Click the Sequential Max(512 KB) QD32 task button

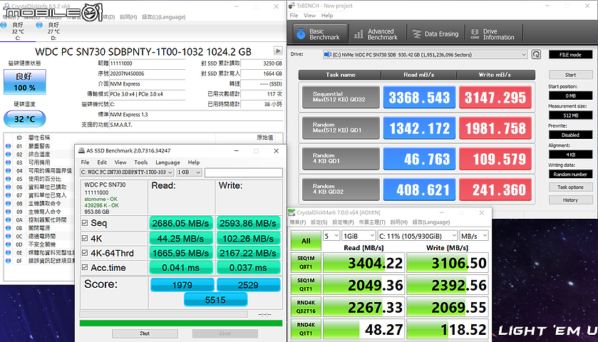pos(341,97)
